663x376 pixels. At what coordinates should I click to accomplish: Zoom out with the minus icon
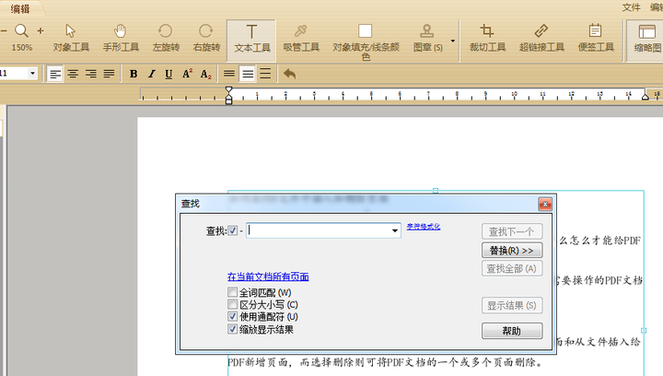(x=4, y=31)
